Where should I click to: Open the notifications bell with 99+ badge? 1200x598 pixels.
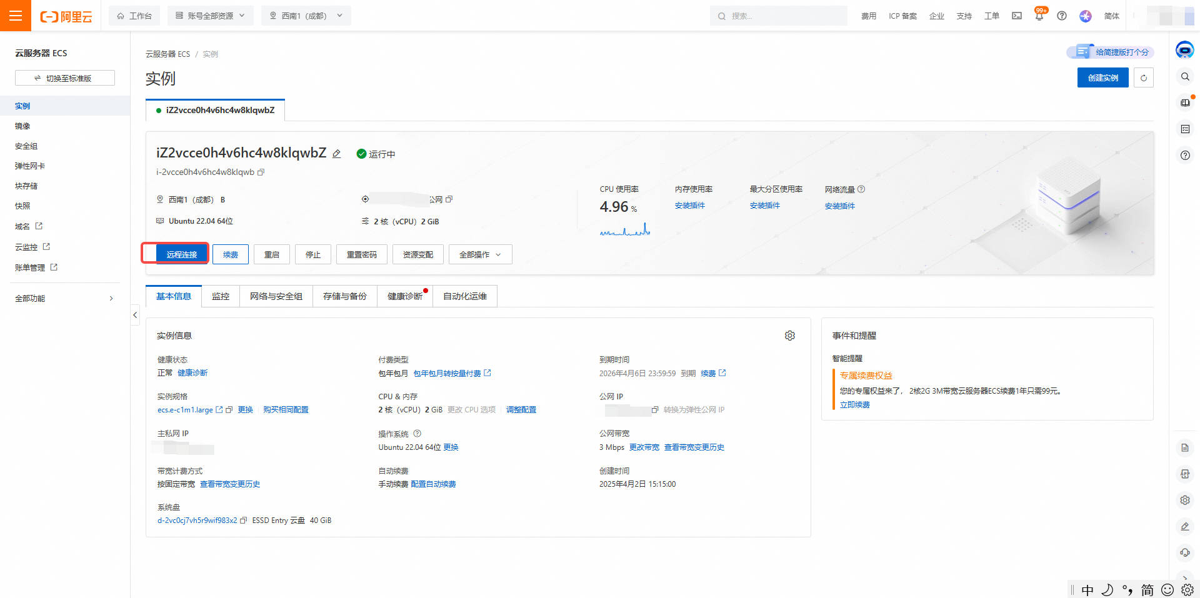1039,16
